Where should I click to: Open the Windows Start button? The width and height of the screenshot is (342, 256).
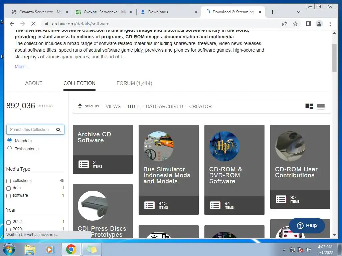(9, 249)
